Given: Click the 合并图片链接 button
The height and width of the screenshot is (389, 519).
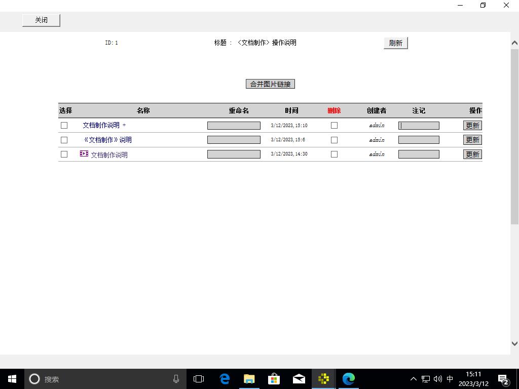Looking at the screenshot, I should [x=270, y=84].
